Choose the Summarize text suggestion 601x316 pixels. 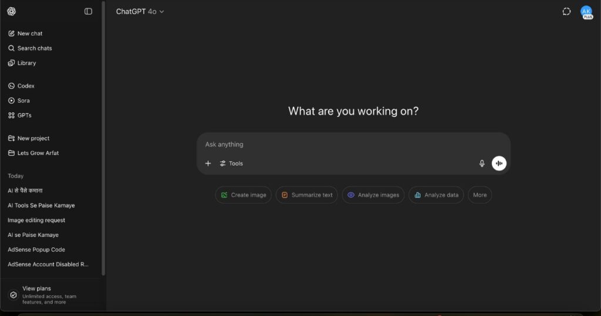point(306,195)
